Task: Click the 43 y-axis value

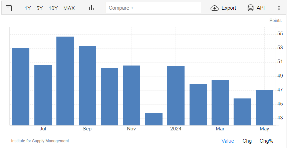Action: coord(280,118)
